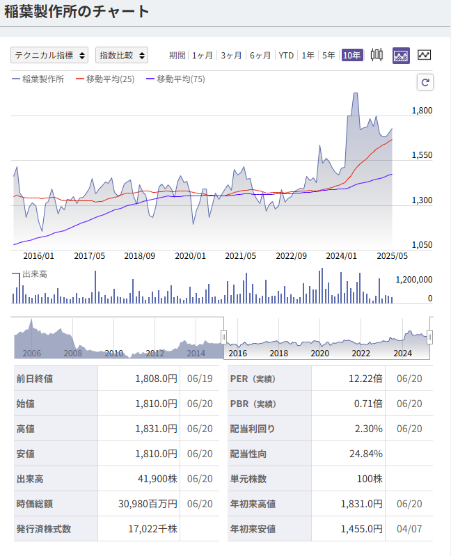Open the テクニカル指標 dropdown
The width and height of the screenshot is (451, 556).
[49, 55]
